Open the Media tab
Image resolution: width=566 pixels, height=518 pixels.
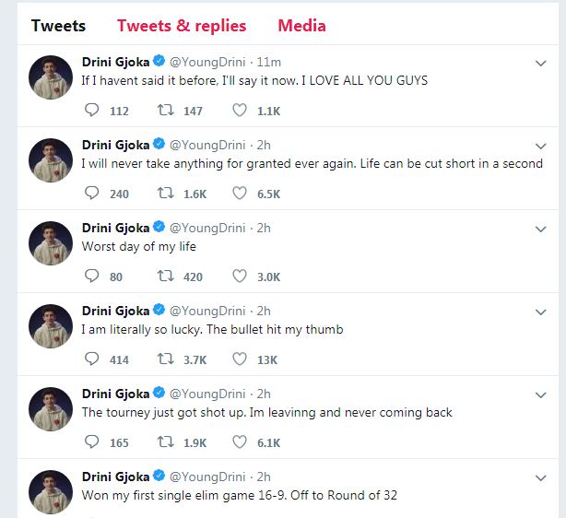[301, 25]
